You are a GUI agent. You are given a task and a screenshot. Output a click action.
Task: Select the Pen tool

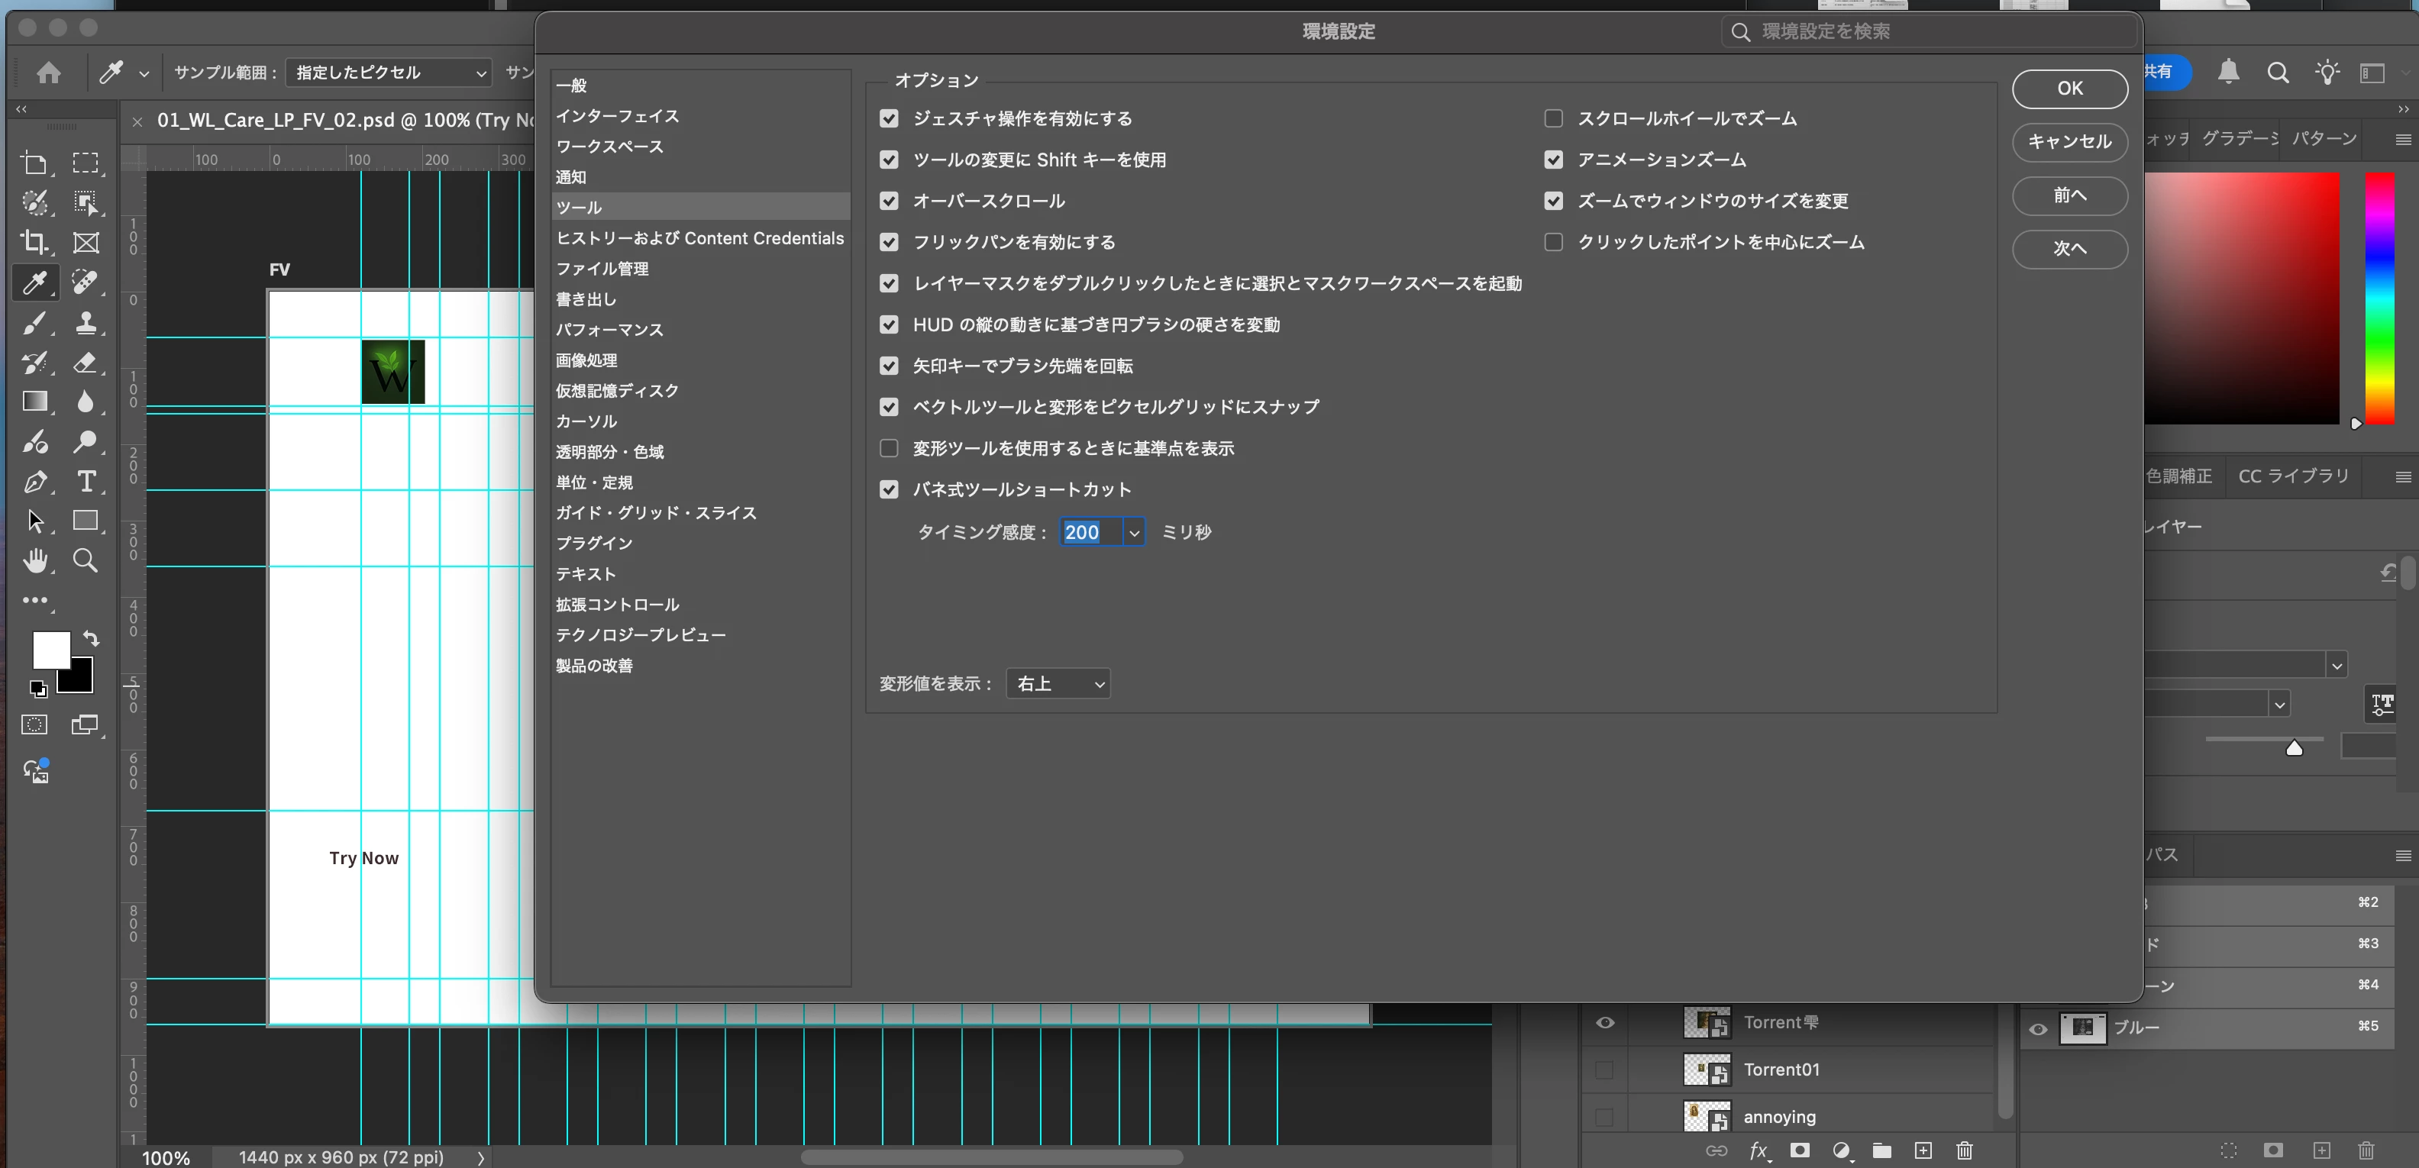coord(35,482)
